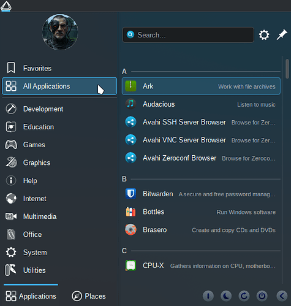Click the Avahi Zeroconf Browser icon

click(130, 158)
